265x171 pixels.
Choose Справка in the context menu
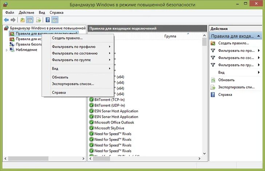(x=78, y=93)
